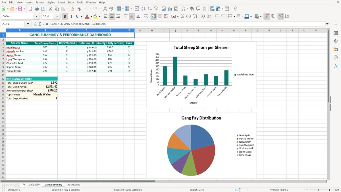Screen dimensions: 341x192
Task: Expand the formula bar
Action: click(x=327, y=24)
